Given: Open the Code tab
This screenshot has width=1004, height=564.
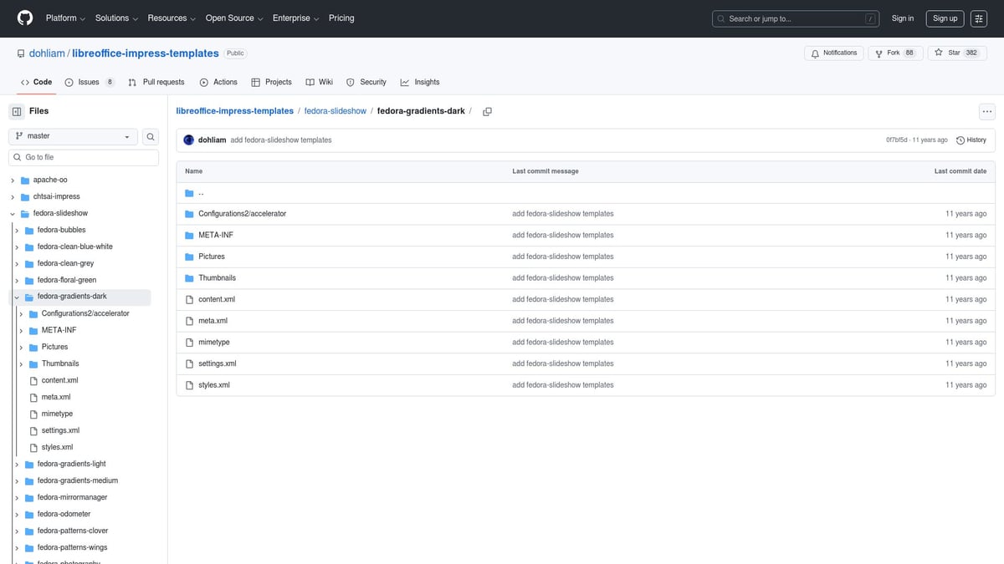Looking at the screenshot, I should (x=37, y=82).
